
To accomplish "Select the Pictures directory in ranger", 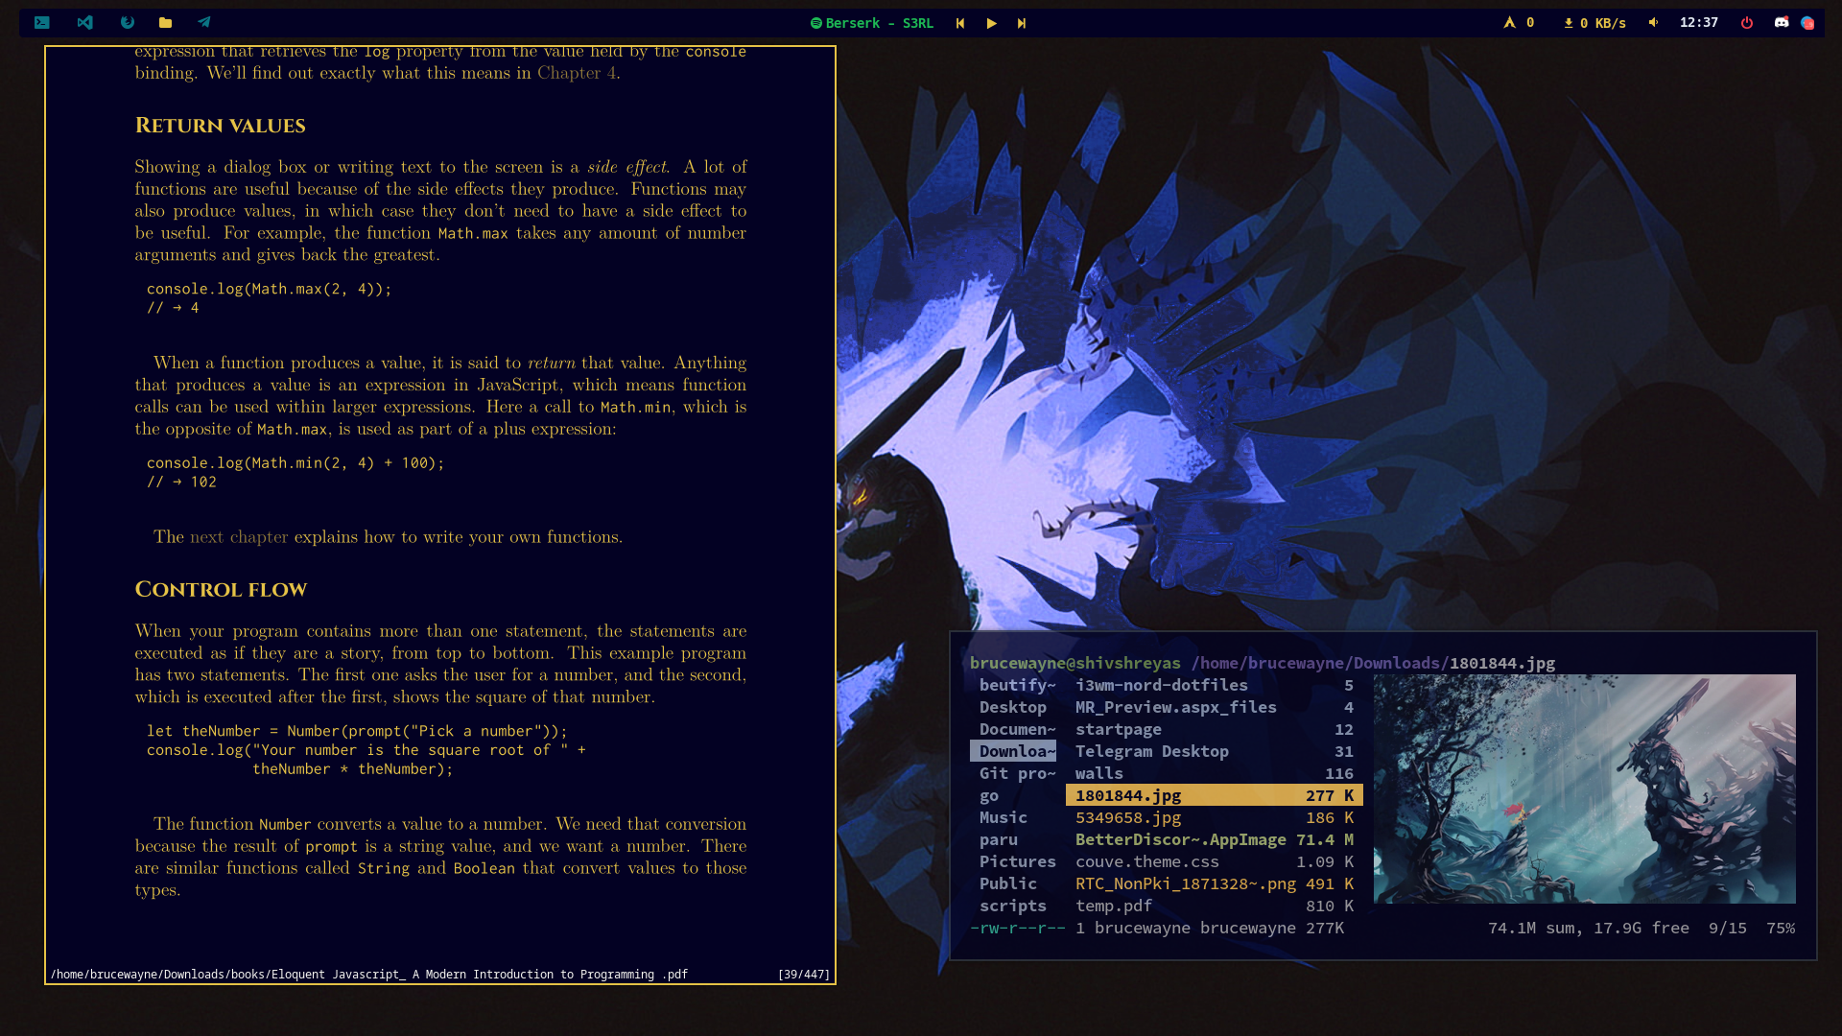I will [x=1017, y=861].
